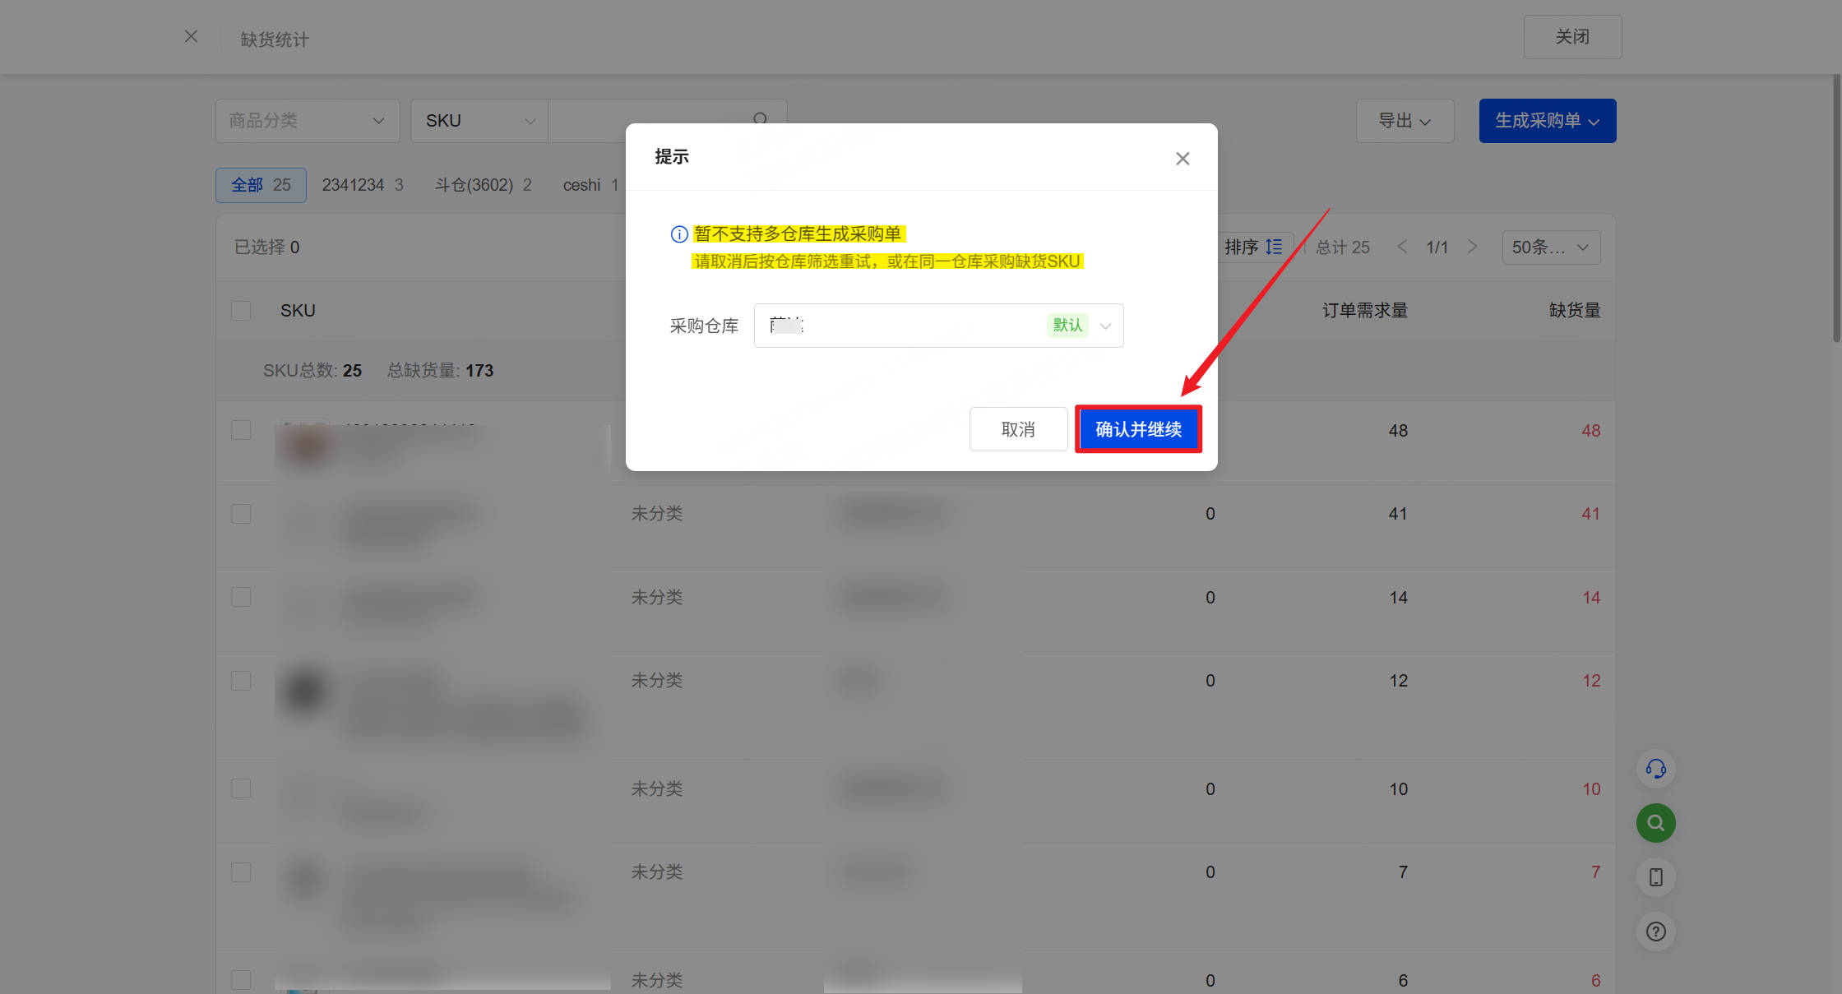The image size is (1842, 994).
Task: Click the green magnifier floating icon
Action: pos(1655,822)
